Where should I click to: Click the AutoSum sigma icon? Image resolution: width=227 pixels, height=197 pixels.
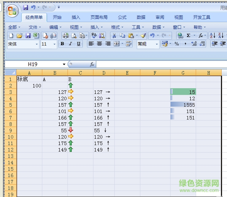[189, 35]
